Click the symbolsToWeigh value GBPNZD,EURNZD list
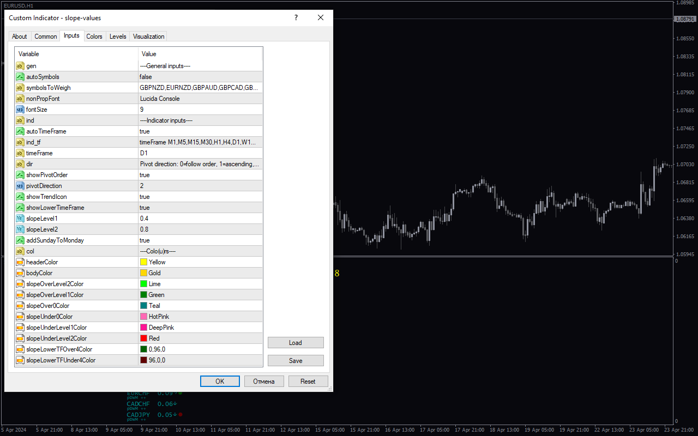 click(200, 88)
